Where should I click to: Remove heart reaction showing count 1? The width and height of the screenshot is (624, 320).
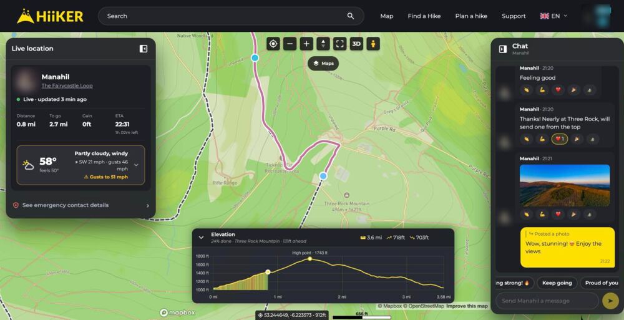pos(559,139)
